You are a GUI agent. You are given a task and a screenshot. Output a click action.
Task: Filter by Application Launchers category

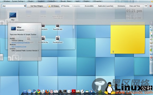coord(106,6)
